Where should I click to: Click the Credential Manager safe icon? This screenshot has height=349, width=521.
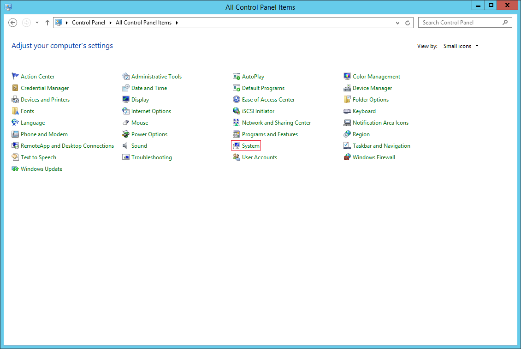tap(15, 88)
